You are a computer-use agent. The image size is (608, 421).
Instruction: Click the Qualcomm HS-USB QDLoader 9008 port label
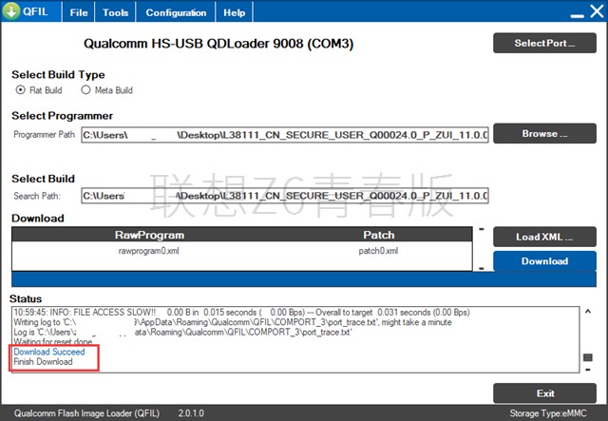coord(218,44)
